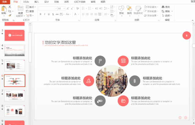Open the font size dropdown
The height and width of the screenshot is (125, 195).
(x=64, y=9)
